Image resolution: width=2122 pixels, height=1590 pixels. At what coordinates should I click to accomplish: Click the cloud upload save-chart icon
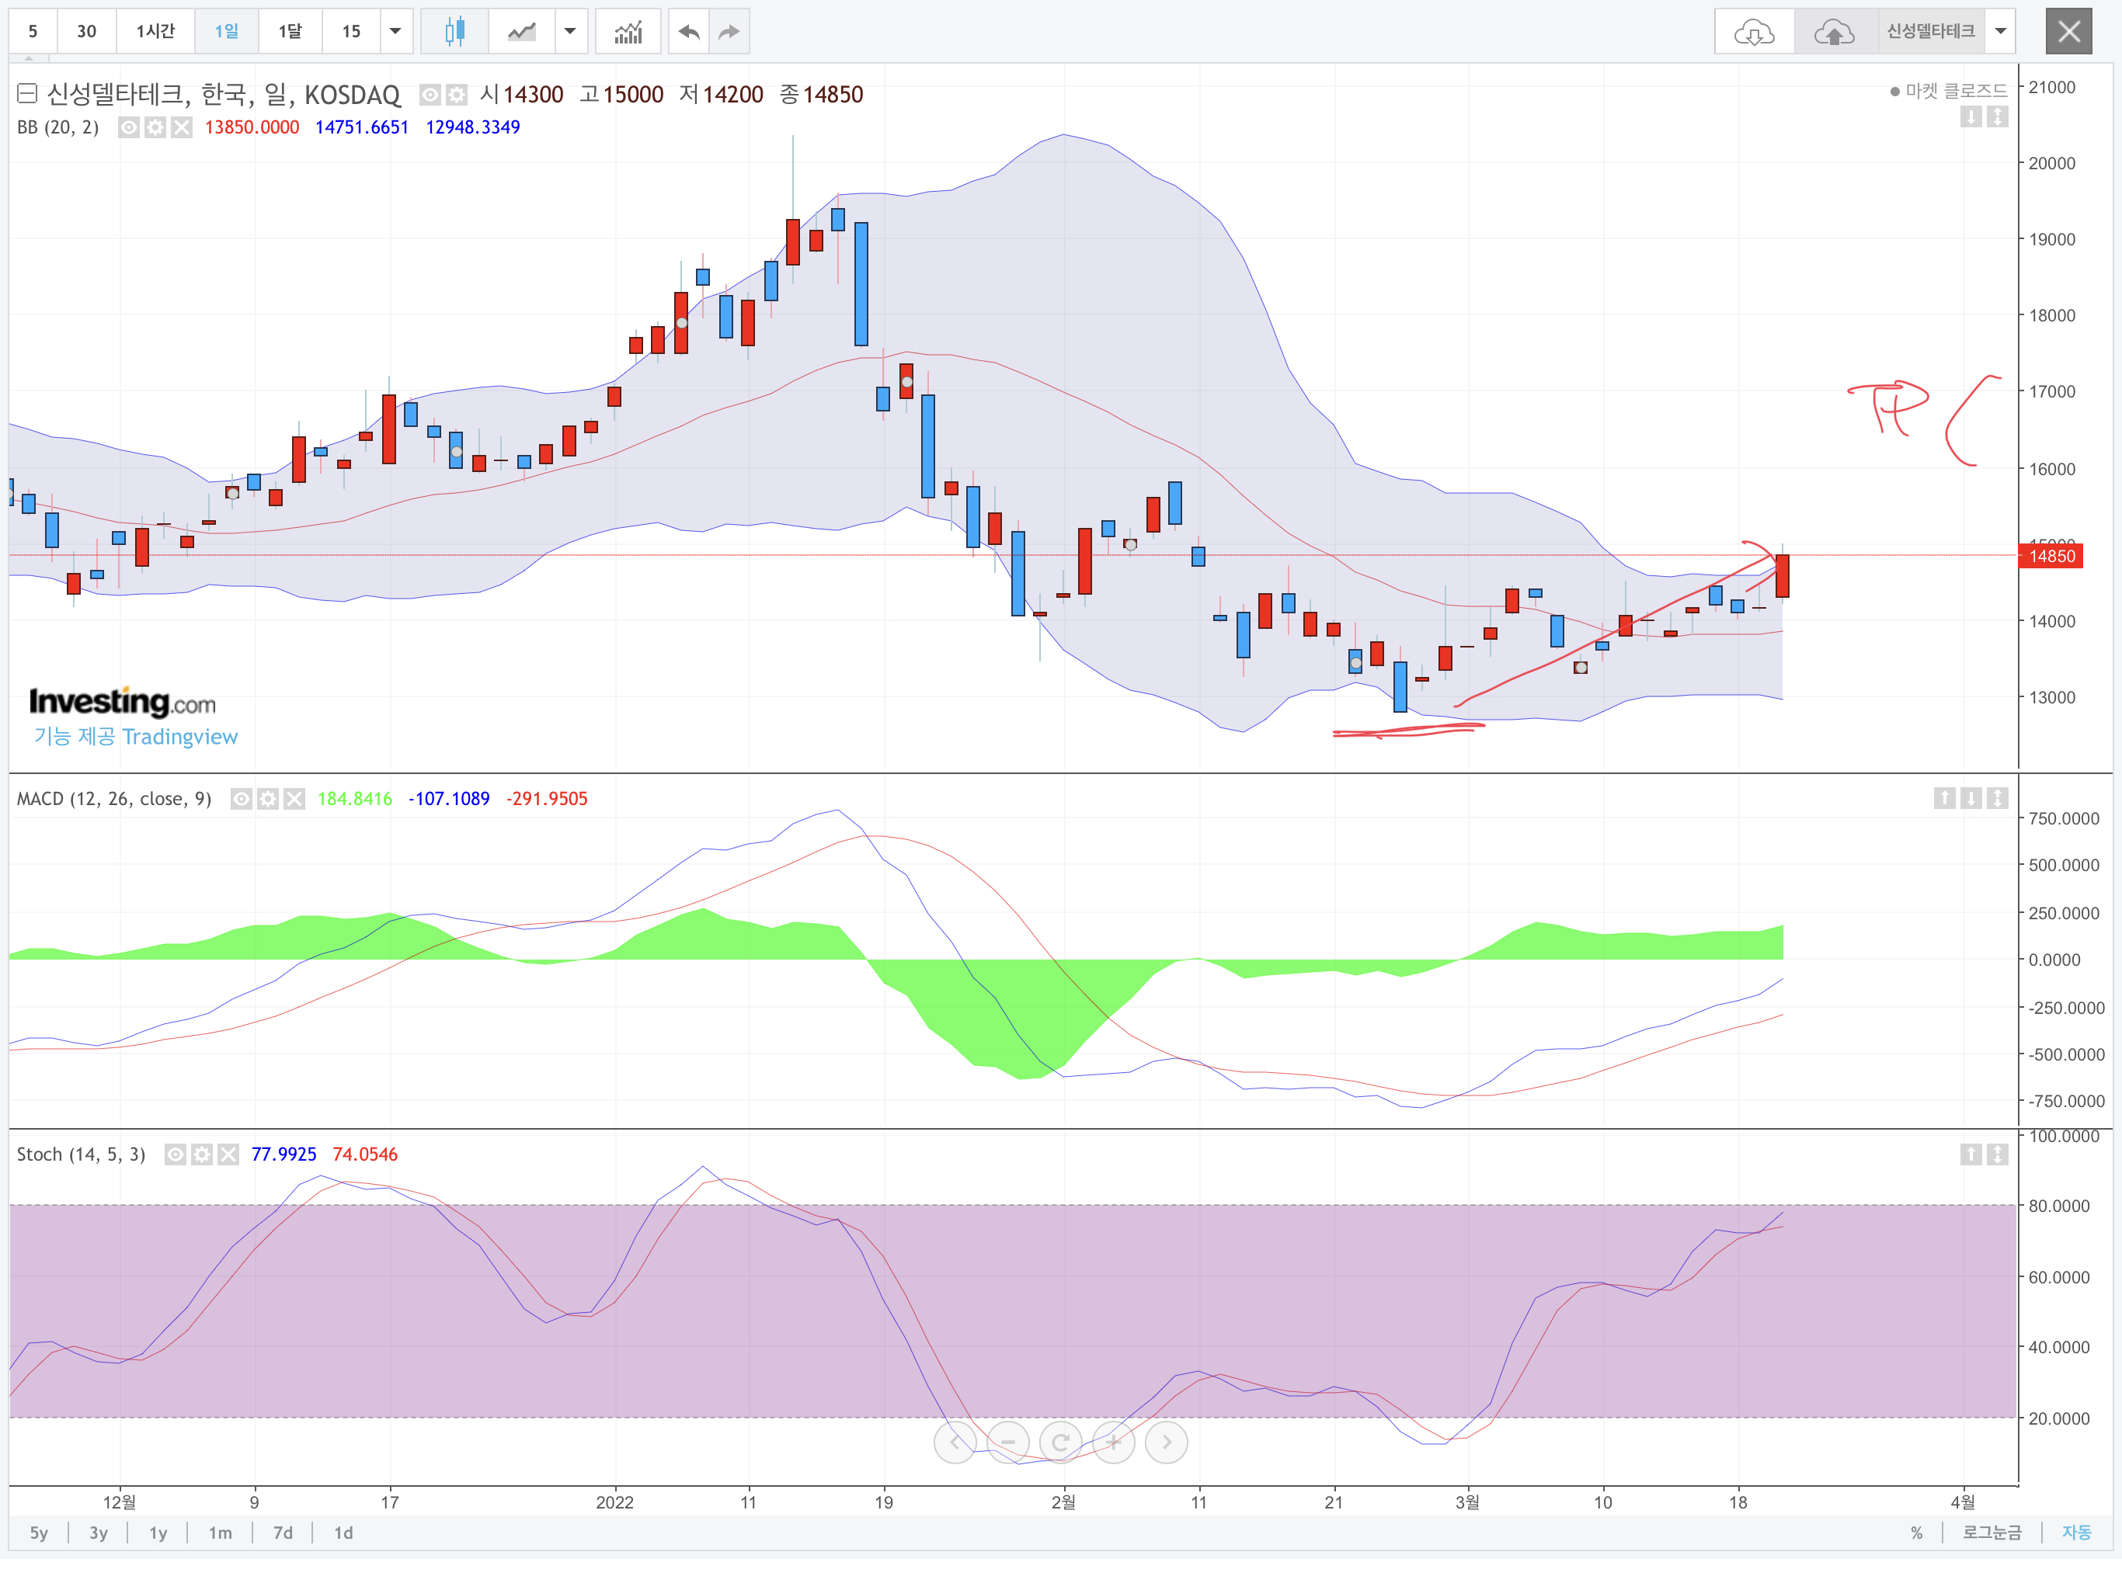click(x=1833, y=33)
